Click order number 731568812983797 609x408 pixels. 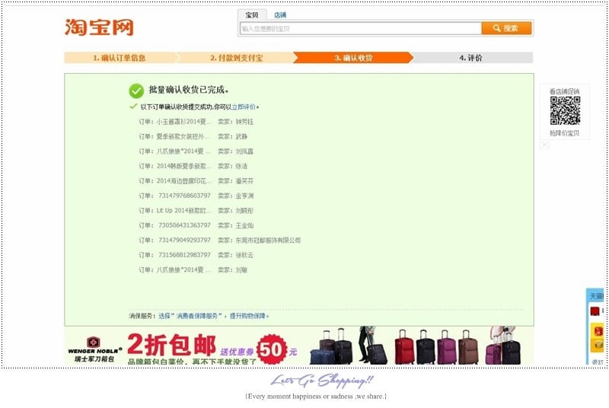(x=184, y=255)
